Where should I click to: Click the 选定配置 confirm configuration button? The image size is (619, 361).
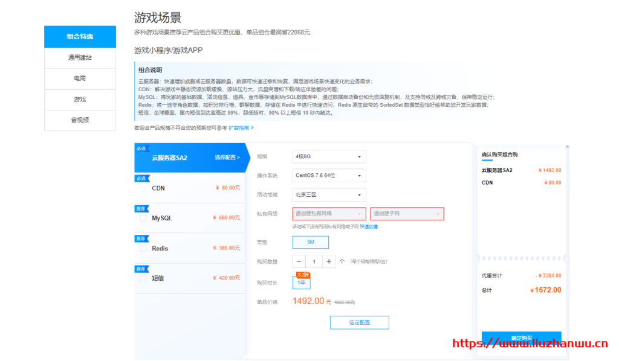(x=359, y=322)
